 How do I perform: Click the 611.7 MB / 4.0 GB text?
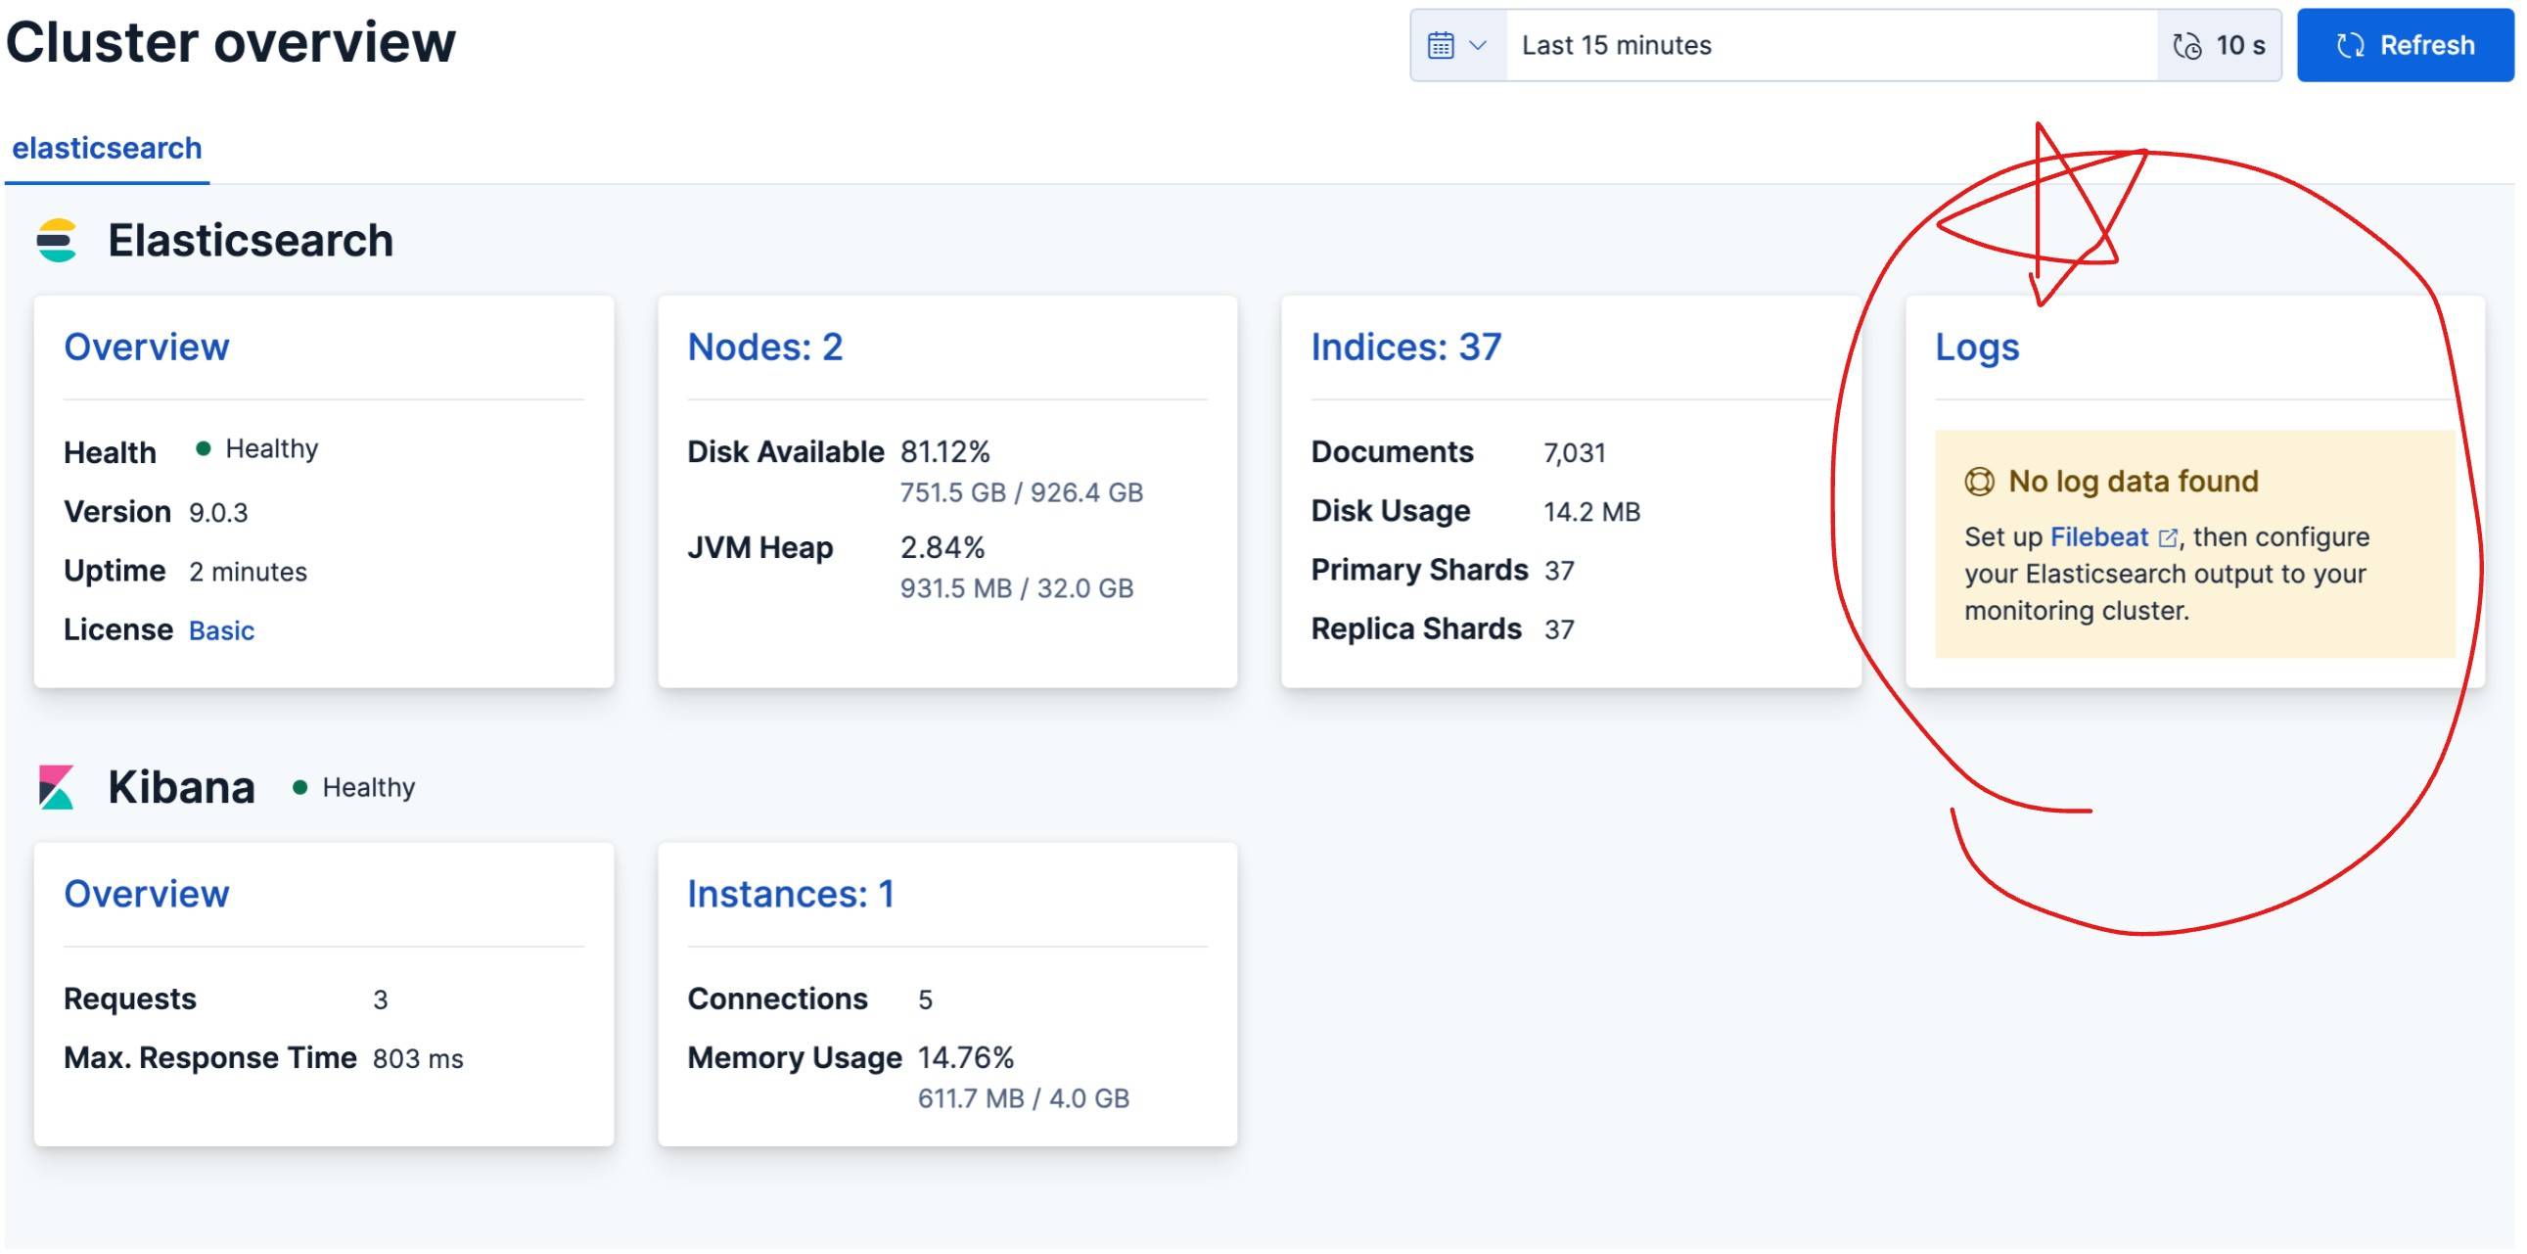click(1023, 1099)
